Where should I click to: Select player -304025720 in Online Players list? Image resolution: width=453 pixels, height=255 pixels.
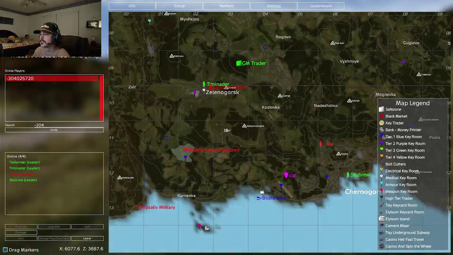pos(52,79)
